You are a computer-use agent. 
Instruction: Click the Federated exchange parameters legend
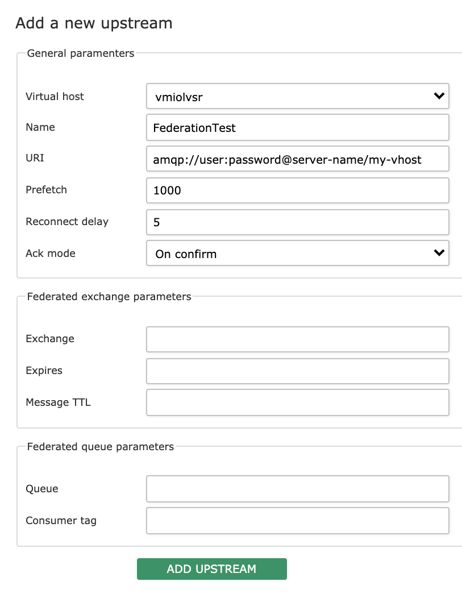point(109,296)
